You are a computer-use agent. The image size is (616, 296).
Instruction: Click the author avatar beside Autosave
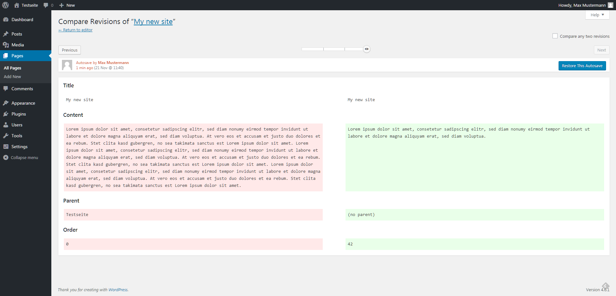tap(67, 65)
